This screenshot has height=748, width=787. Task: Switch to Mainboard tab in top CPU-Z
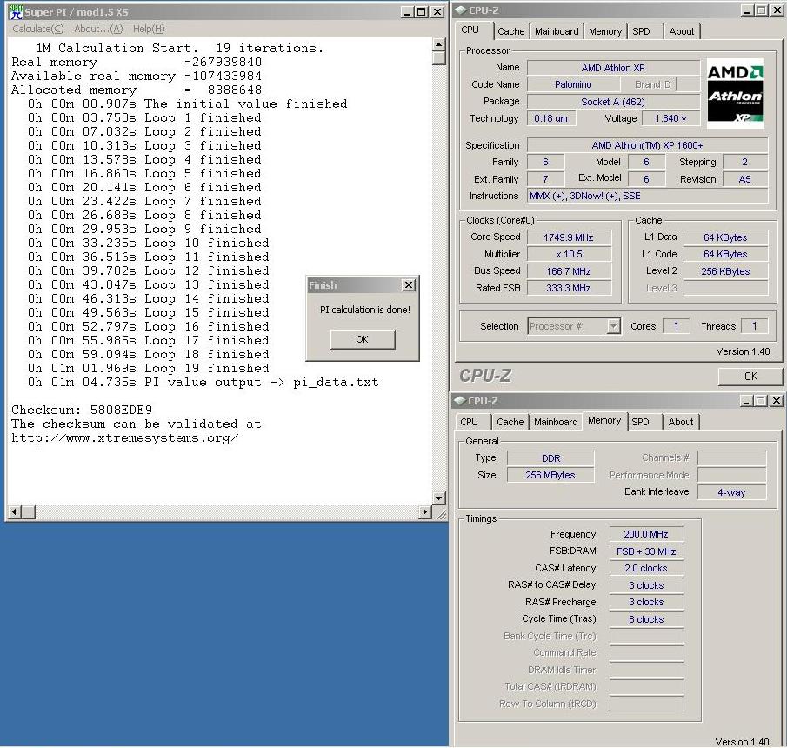pyautogui.click(x=557, y=31)
